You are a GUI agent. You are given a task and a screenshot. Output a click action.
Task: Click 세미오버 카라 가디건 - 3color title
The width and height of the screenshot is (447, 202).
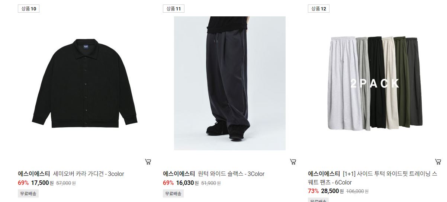[89, 174]
